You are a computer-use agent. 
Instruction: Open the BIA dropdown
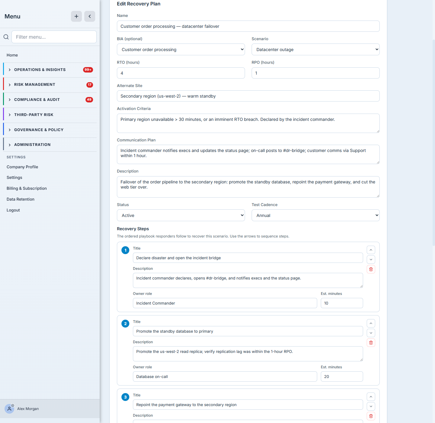[181, 50]
